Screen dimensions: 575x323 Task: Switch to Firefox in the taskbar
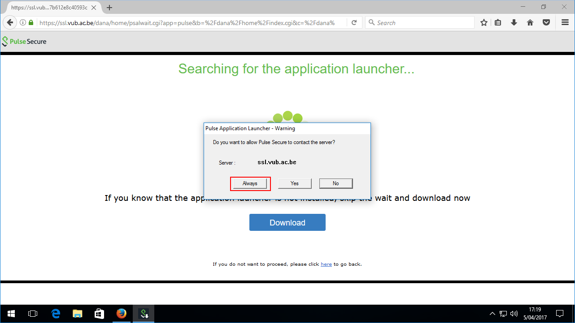(122, 314)
